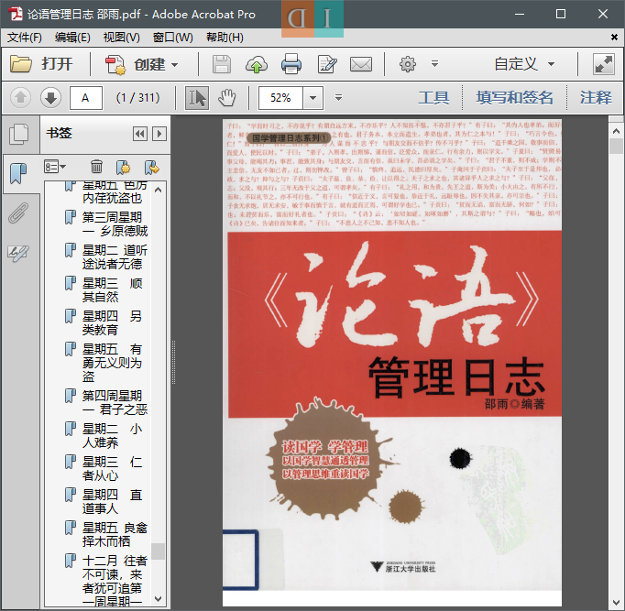Send the file by email envelope icon
The height and width of the screenshot is (611, 625).
click(x=361, y=64)
